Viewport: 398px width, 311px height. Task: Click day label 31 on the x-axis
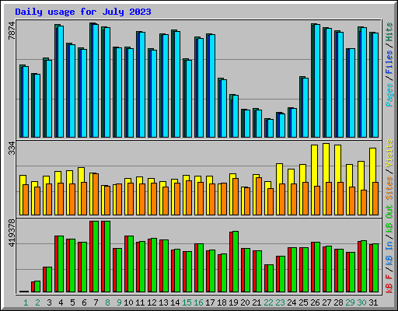coord(373,302)
